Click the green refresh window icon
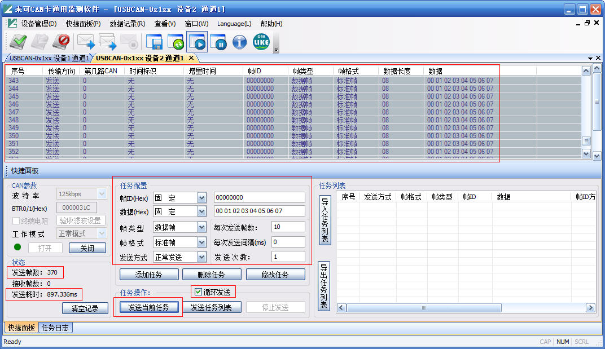The image size is (605, 349). [175, 42]
